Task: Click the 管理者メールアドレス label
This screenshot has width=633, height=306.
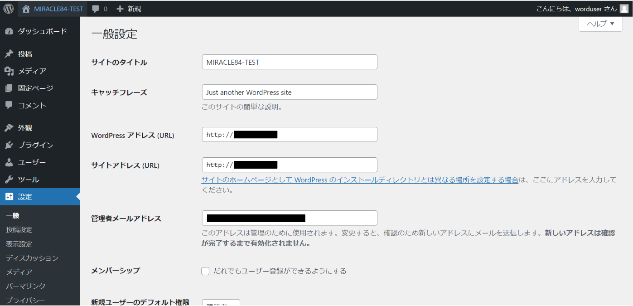Action: 126,219
